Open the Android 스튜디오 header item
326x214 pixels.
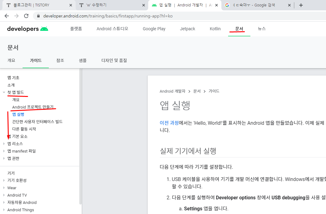[112, 29]
